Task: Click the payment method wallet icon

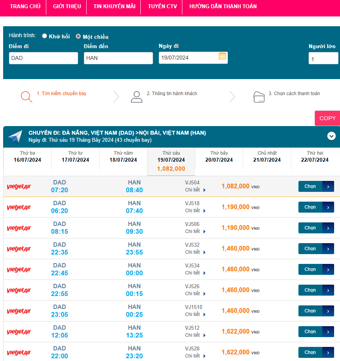Action: (259, 97)
